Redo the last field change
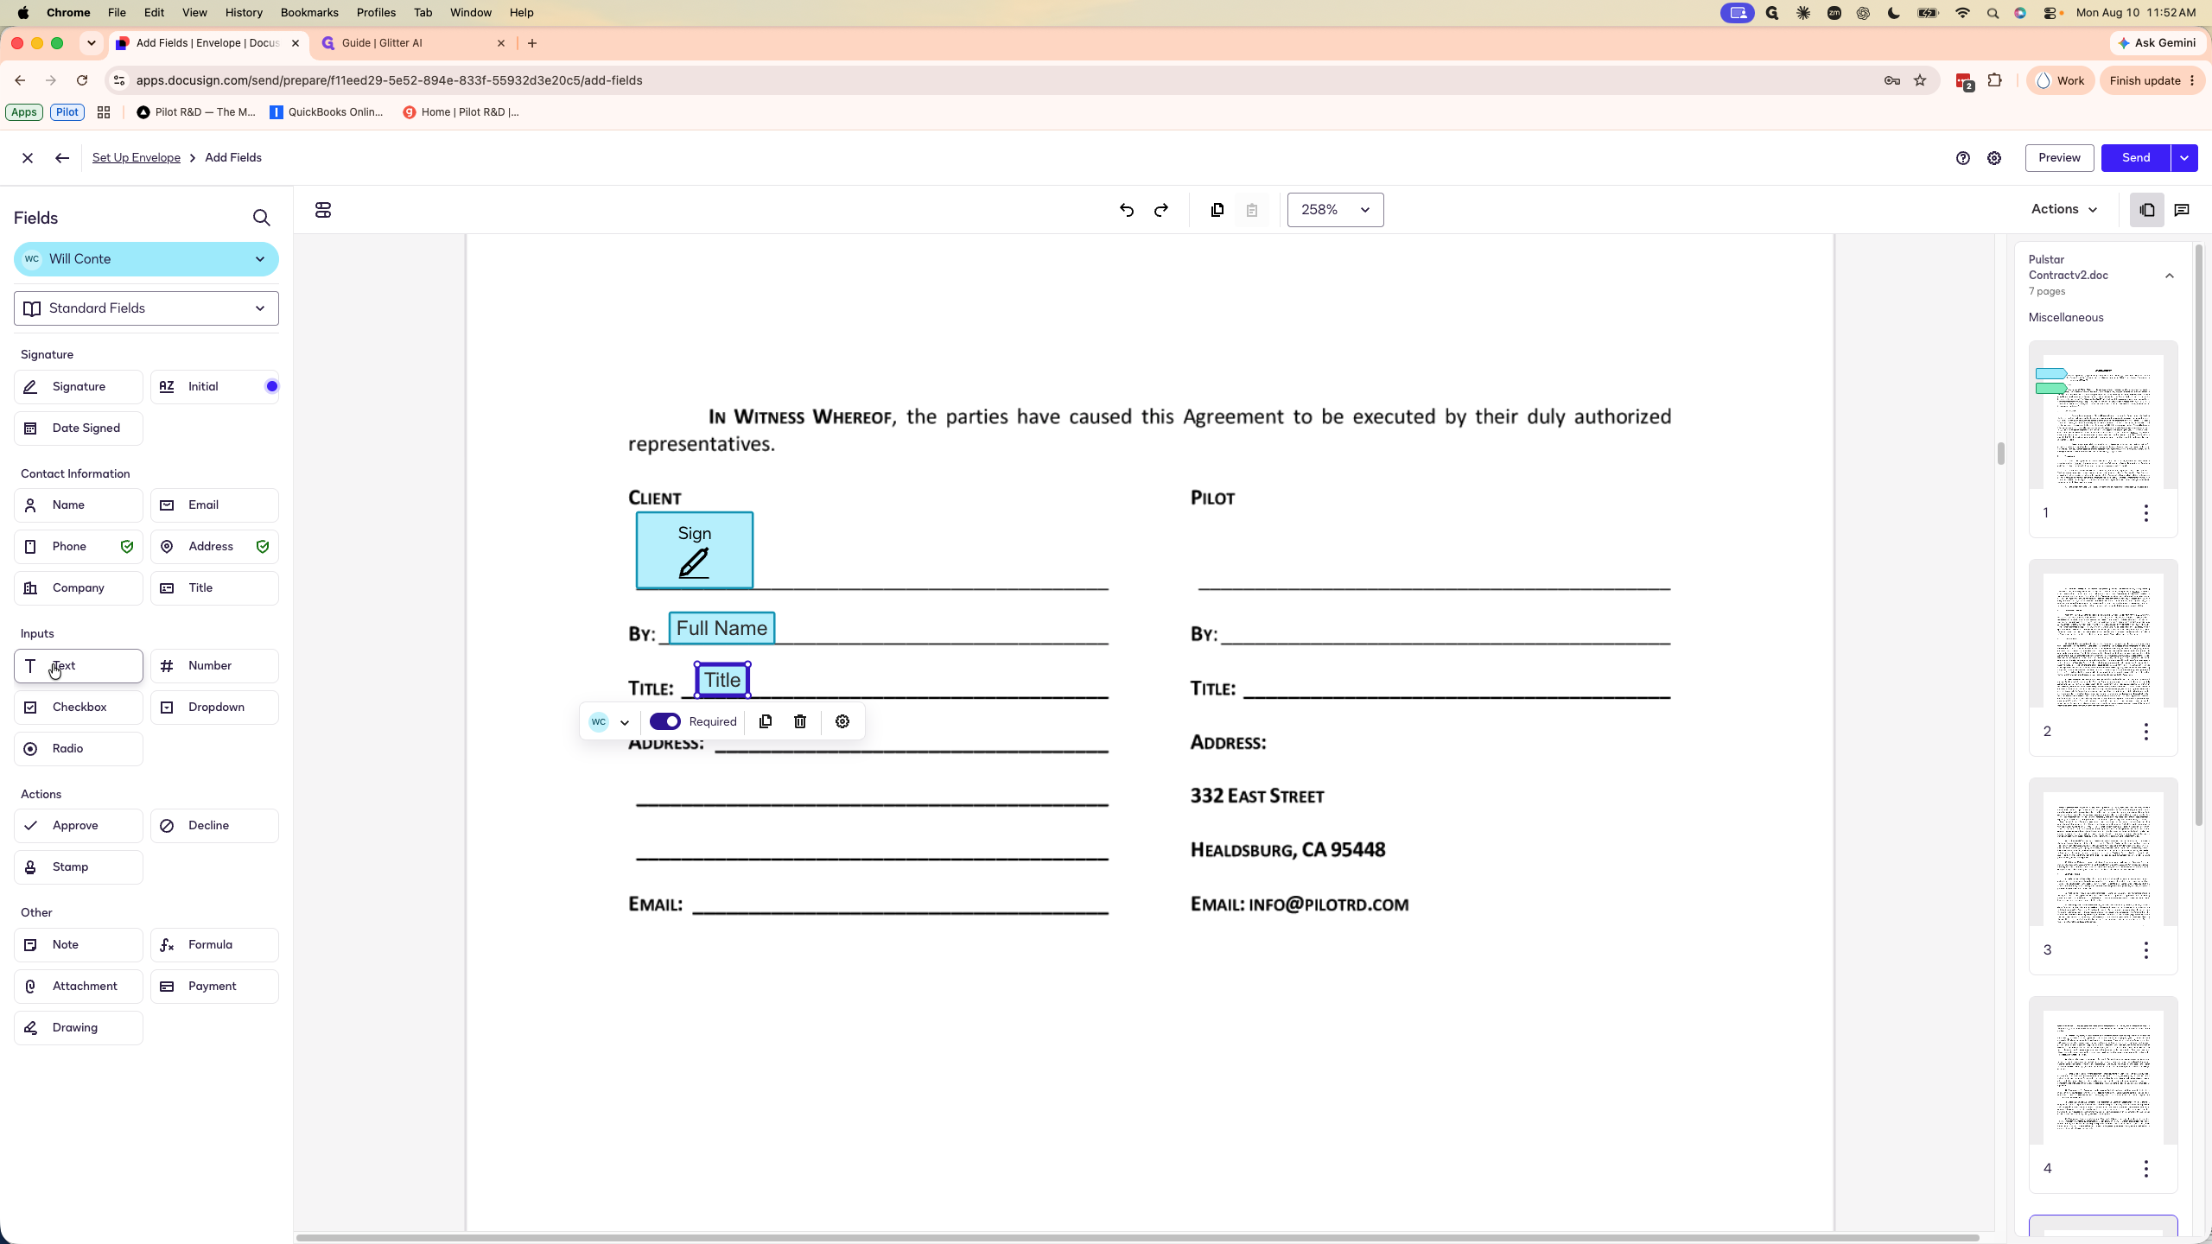 tap(1161, 210)
